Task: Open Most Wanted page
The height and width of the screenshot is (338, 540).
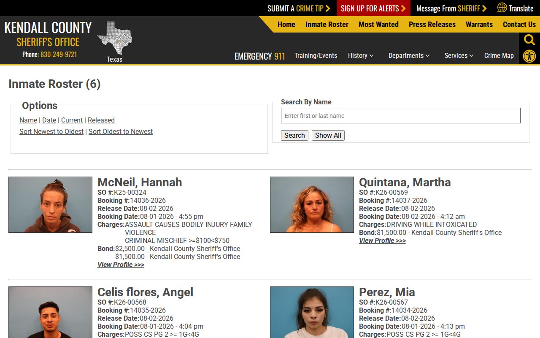Action: pos(378,25)
